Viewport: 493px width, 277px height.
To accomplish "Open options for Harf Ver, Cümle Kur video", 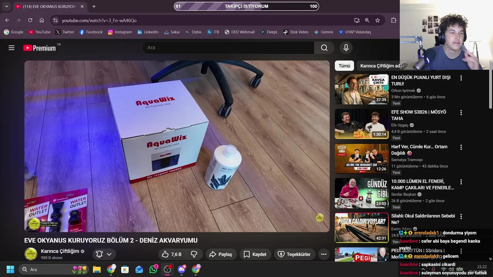I will 461,147.
